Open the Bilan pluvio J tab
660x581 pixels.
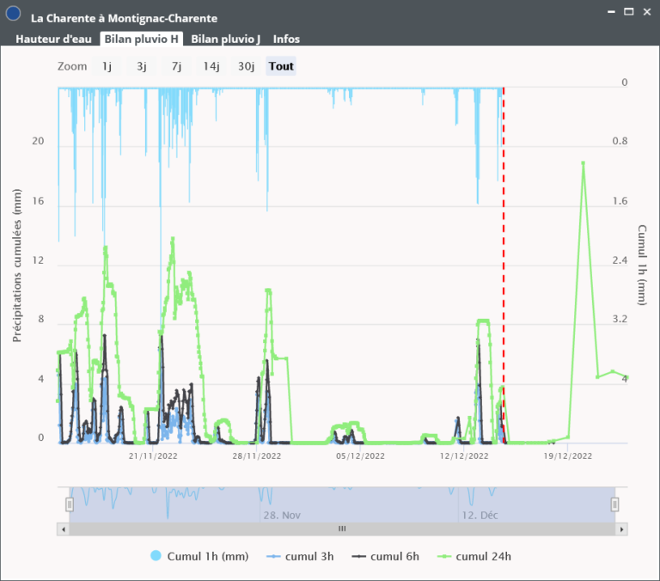tap(225, 39)
